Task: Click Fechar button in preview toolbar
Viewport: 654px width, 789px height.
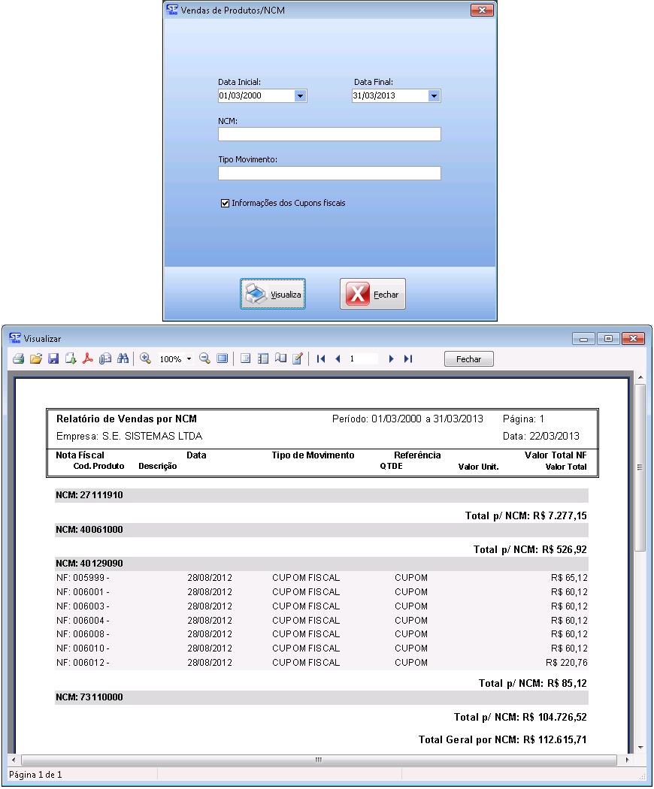Action: tap(468, 359)
